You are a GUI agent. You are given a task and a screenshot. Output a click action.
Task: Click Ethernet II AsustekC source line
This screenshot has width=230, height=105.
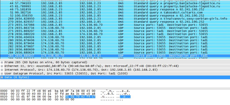(x=92, y=66)
